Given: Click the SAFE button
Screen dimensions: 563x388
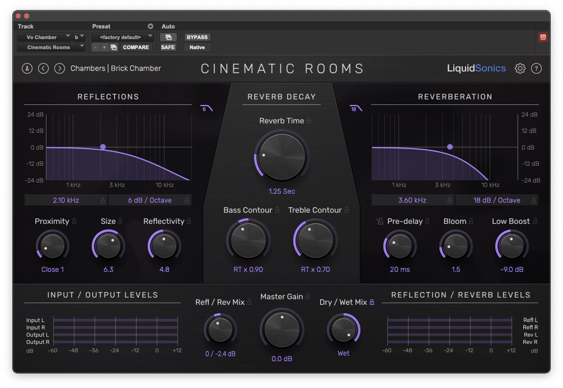Looking at the screenshot, I should click(168, 47).
